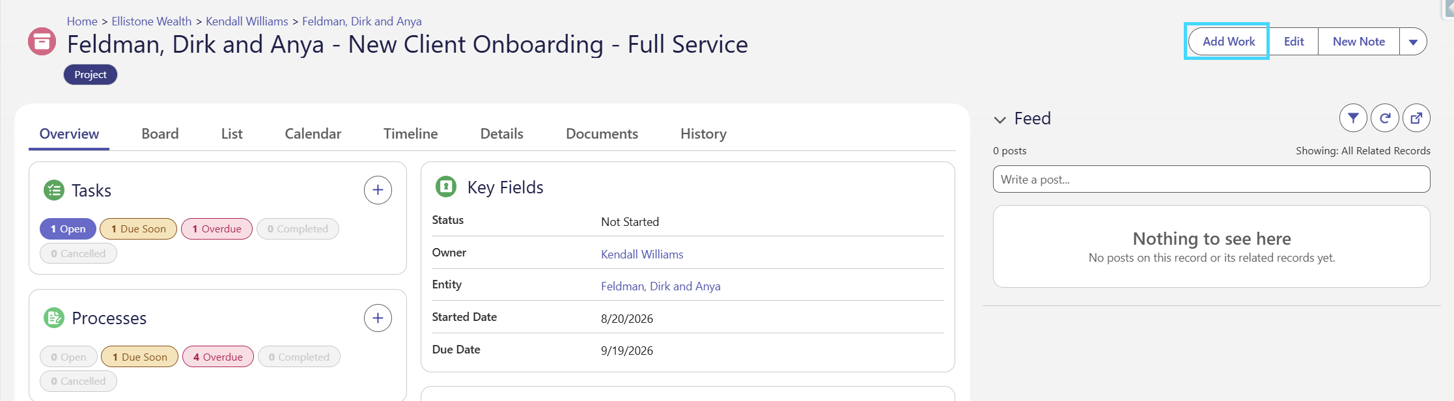The width and height of the screenshot is (1454, 401).
Task: Toggle the 1 Overdue tasks filter
Action: point(217,229)
